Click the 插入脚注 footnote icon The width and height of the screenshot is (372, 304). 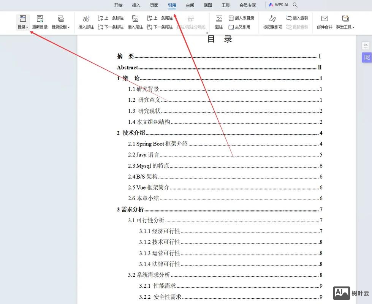coord(86,19)
